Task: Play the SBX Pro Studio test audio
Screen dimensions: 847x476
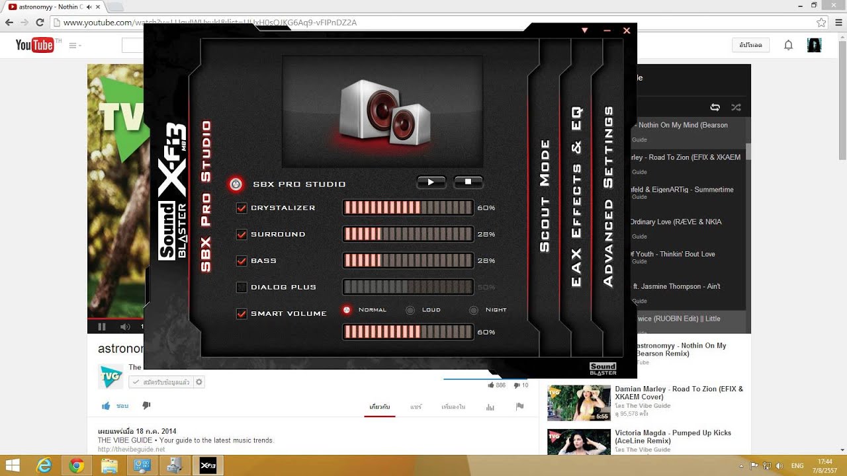Action: point(431,182)
